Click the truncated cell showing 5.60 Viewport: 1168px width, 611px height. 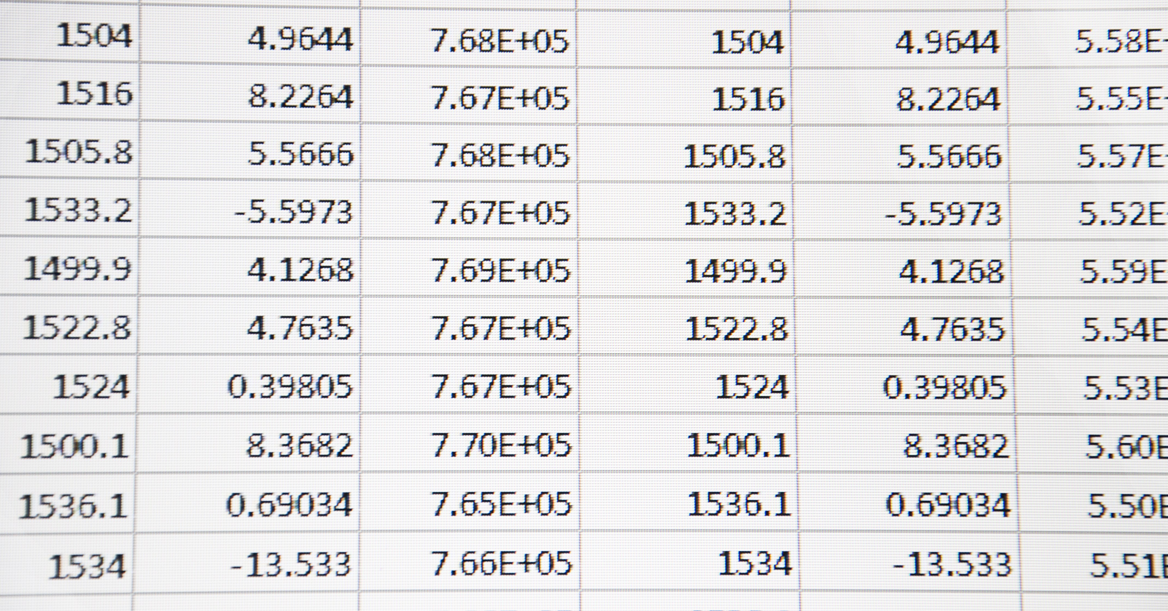pyautogui.click(x=1126, y=446)
